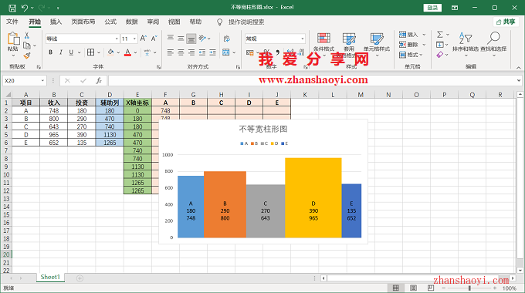This screenshot has width=525, height=293.
Task: Click the Insert Function fx icon
Action: tap(99, 81)
